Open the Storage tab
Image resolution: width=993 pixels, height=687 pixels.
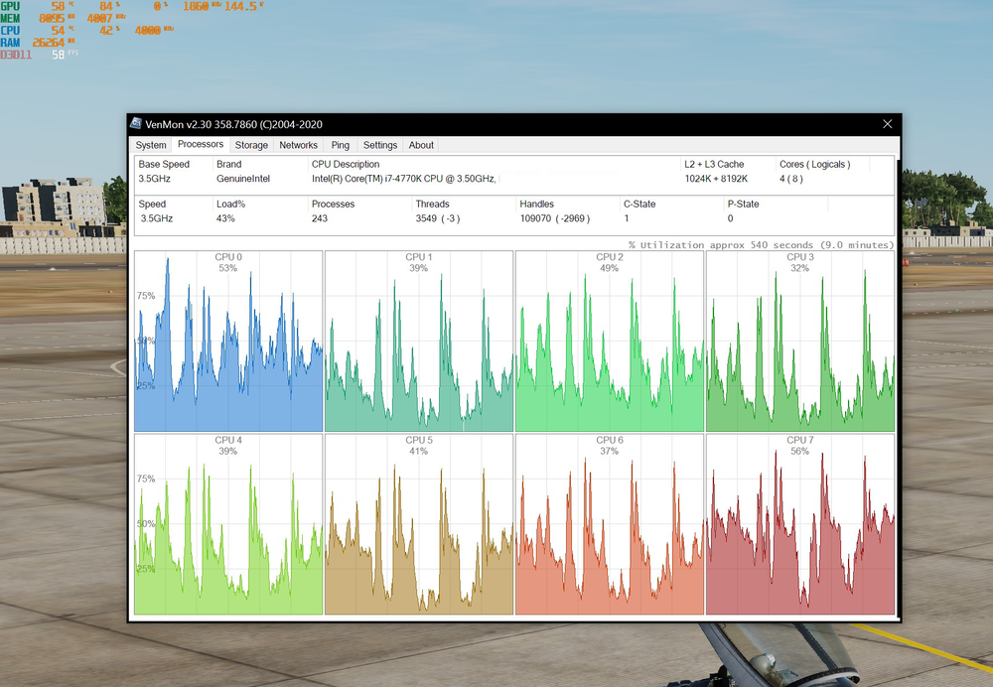tap(251, 145)
